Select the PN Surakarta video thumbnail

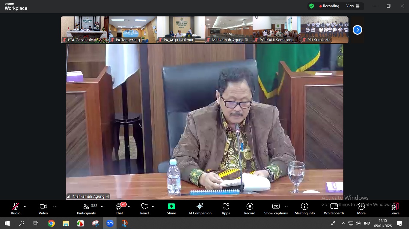point(325,30)
